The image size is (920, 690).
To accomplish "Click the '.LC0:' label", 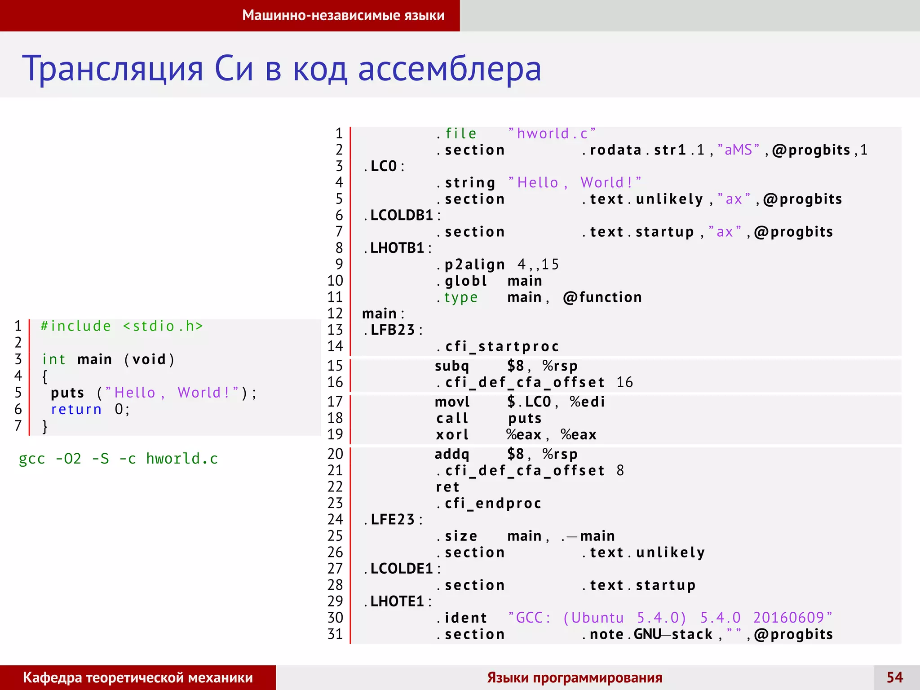I will point(384,166).
